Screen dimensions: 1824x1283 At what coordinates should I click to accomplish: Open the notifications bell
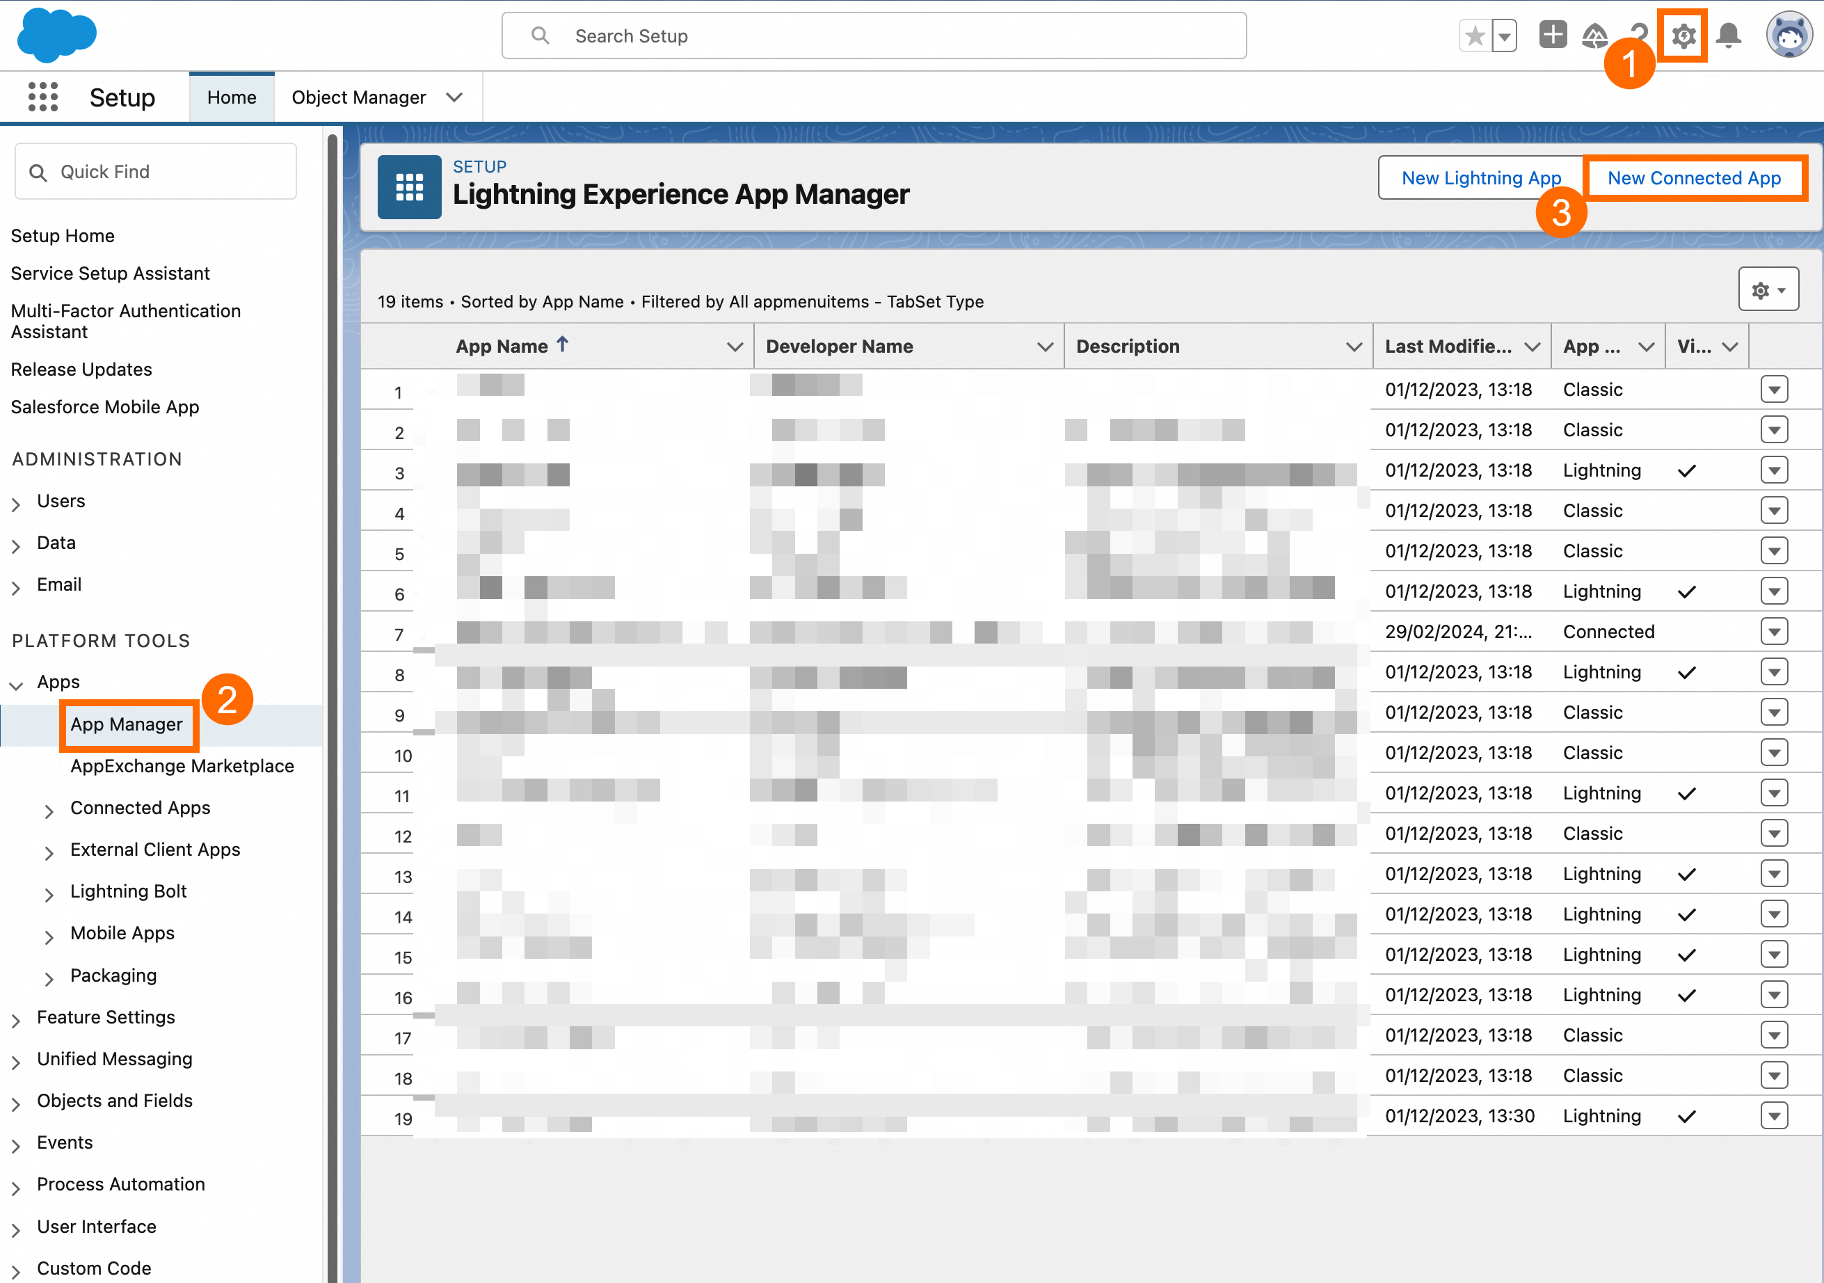(1729, 35)
